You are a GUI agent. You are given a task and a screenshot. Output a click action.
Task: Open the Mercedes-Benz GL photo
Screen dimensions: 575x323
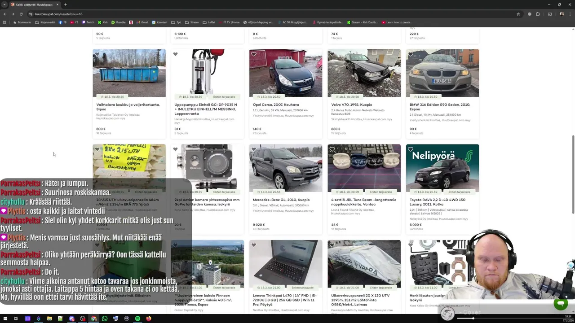286,168
